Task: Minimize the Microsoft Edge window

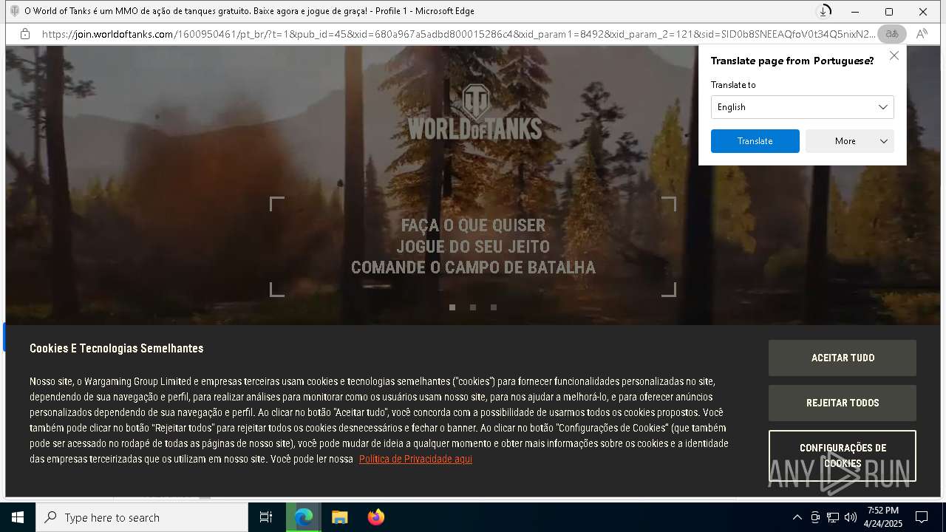Action: 855,11
